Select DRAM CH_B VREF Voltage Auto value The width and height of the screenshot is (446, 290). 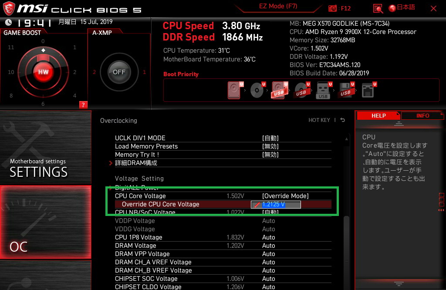(268, 270)
